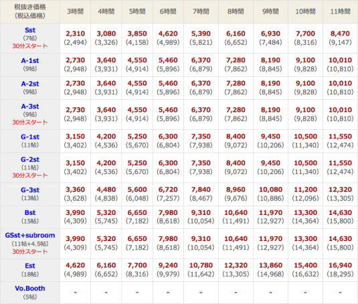Open the Sst studio link

click(30, 30)
